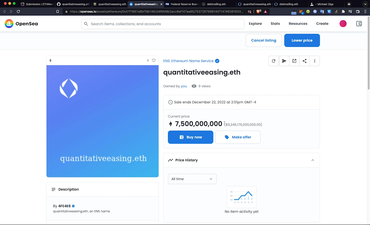
Task: Click the browser forward arrow
Action: coord(11,11)
